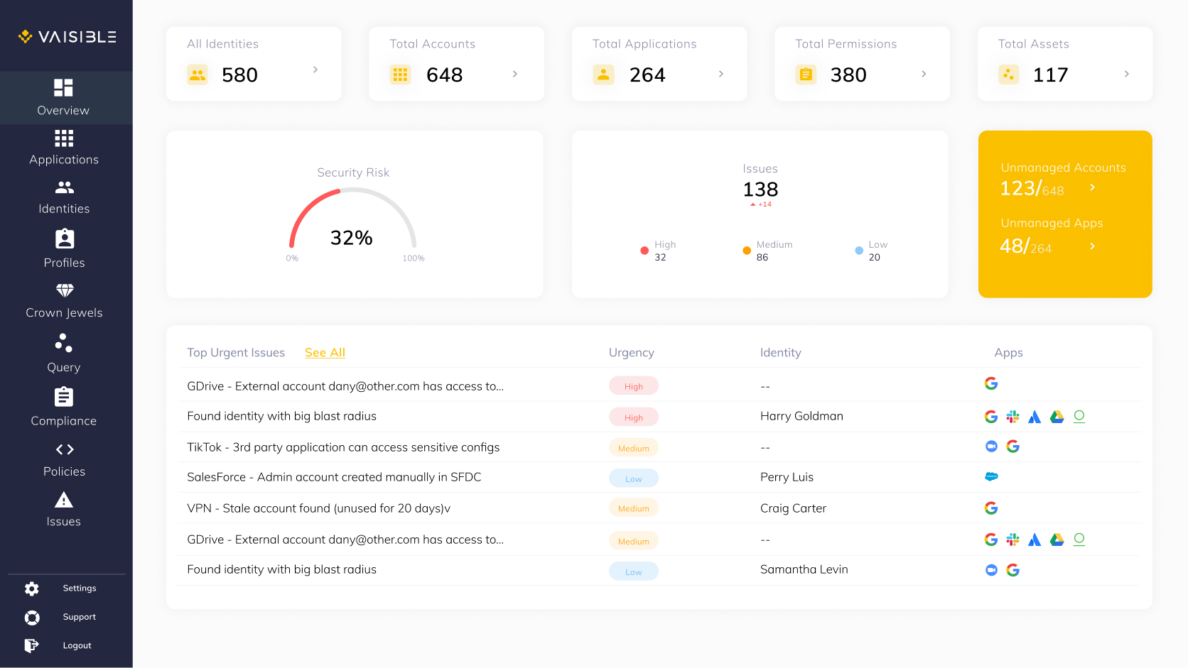Click the Query dots icon in sidebar
Viewport: 1188px width, 668px height.
click(64, 344)
